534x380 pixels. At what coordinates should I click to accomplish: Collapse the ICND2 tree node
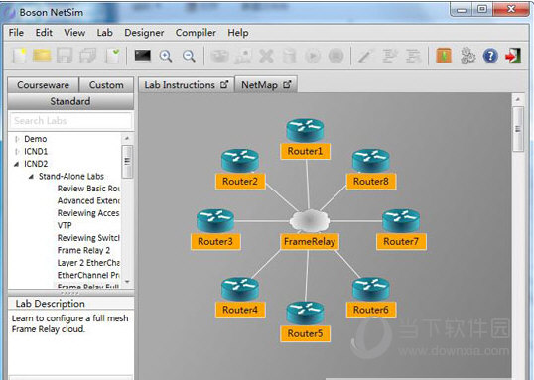[x=16, y=164]
